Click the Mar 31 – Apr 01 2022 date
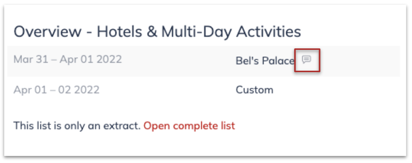This screenshot has height=163, width=412. (x=68, y=59)
